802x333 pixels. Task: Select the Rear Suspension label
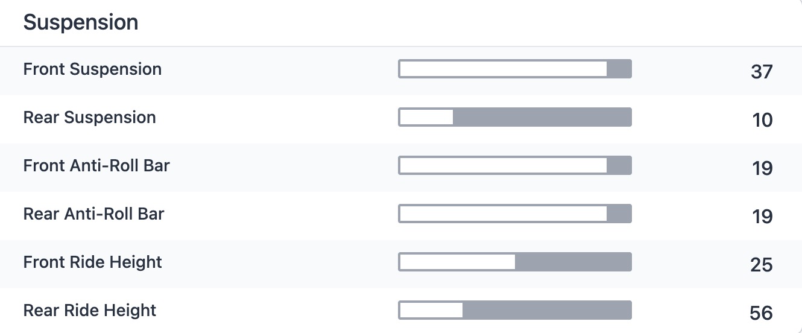[89, 118]
